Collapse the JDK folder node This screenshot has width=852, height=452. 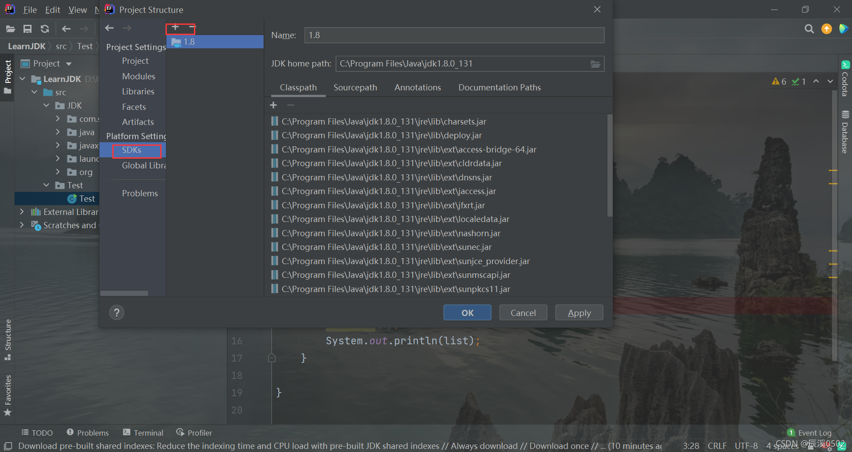pos(47,105)
